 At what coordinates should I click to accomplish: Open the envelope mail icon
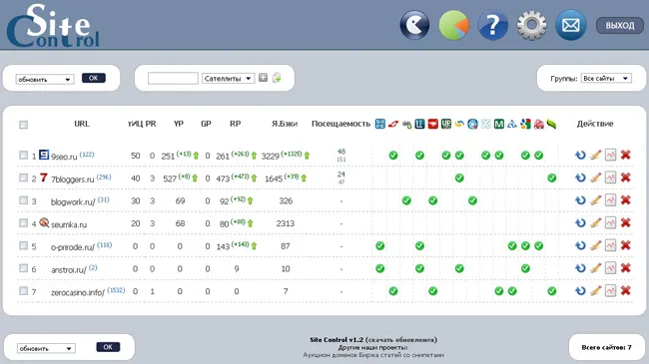570,25
